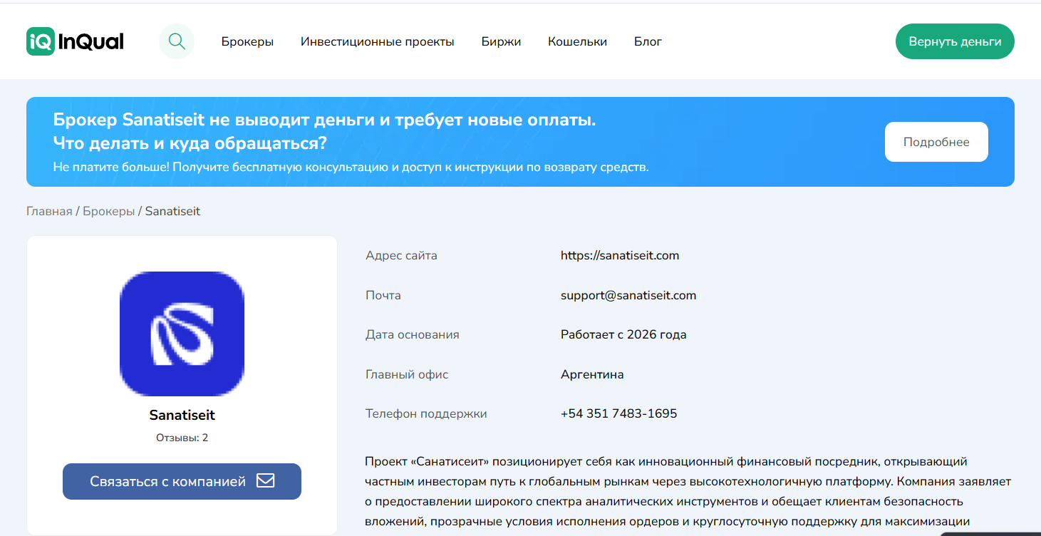Click the Почта label
The image size is (1041, 536).
point(383,295)
